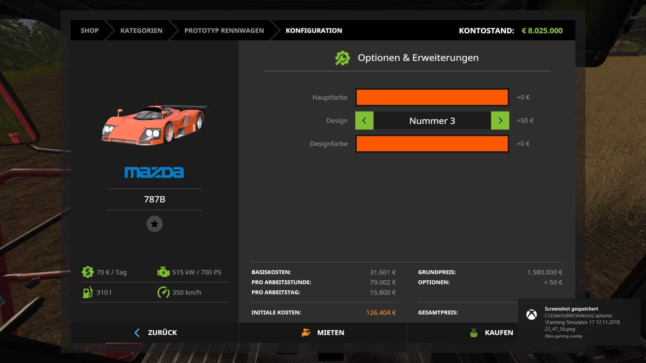Click the daily upkeep dollar icon
Screen dimensions: 646x363
pyautogui.click(x=87, y=272)
